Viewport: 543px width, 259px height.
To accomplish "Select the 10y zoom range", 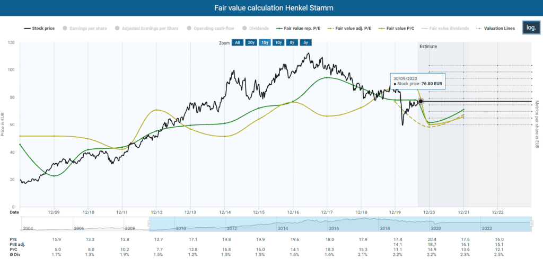I will coord(278,42).
